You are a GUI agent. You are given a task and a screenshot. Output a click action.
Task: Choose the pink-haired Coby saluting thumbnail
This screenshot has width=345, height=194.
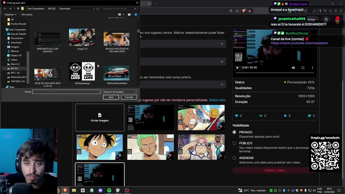201,147
